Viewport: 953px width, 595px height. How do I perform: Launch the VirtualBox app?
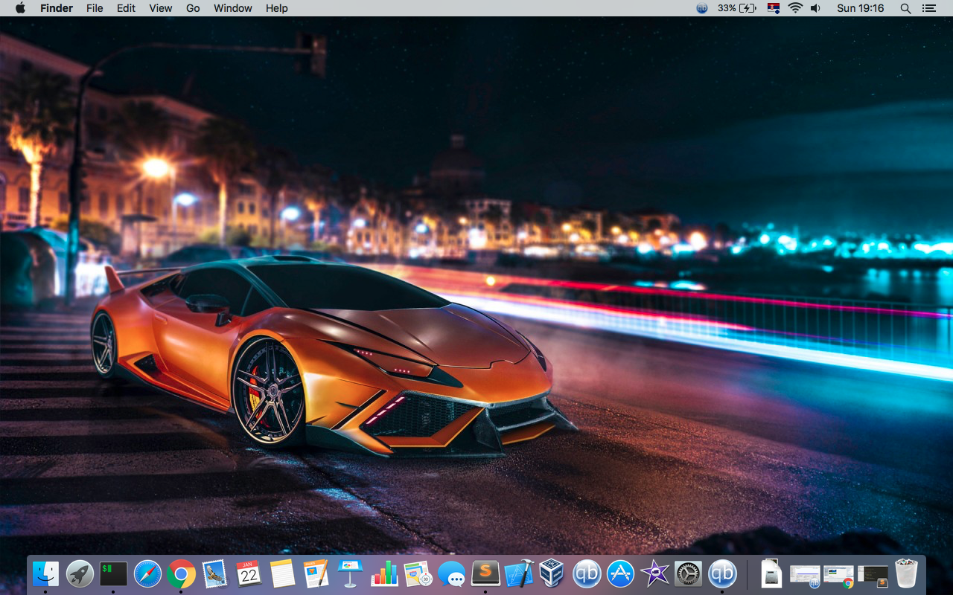(x=552, y=573)
